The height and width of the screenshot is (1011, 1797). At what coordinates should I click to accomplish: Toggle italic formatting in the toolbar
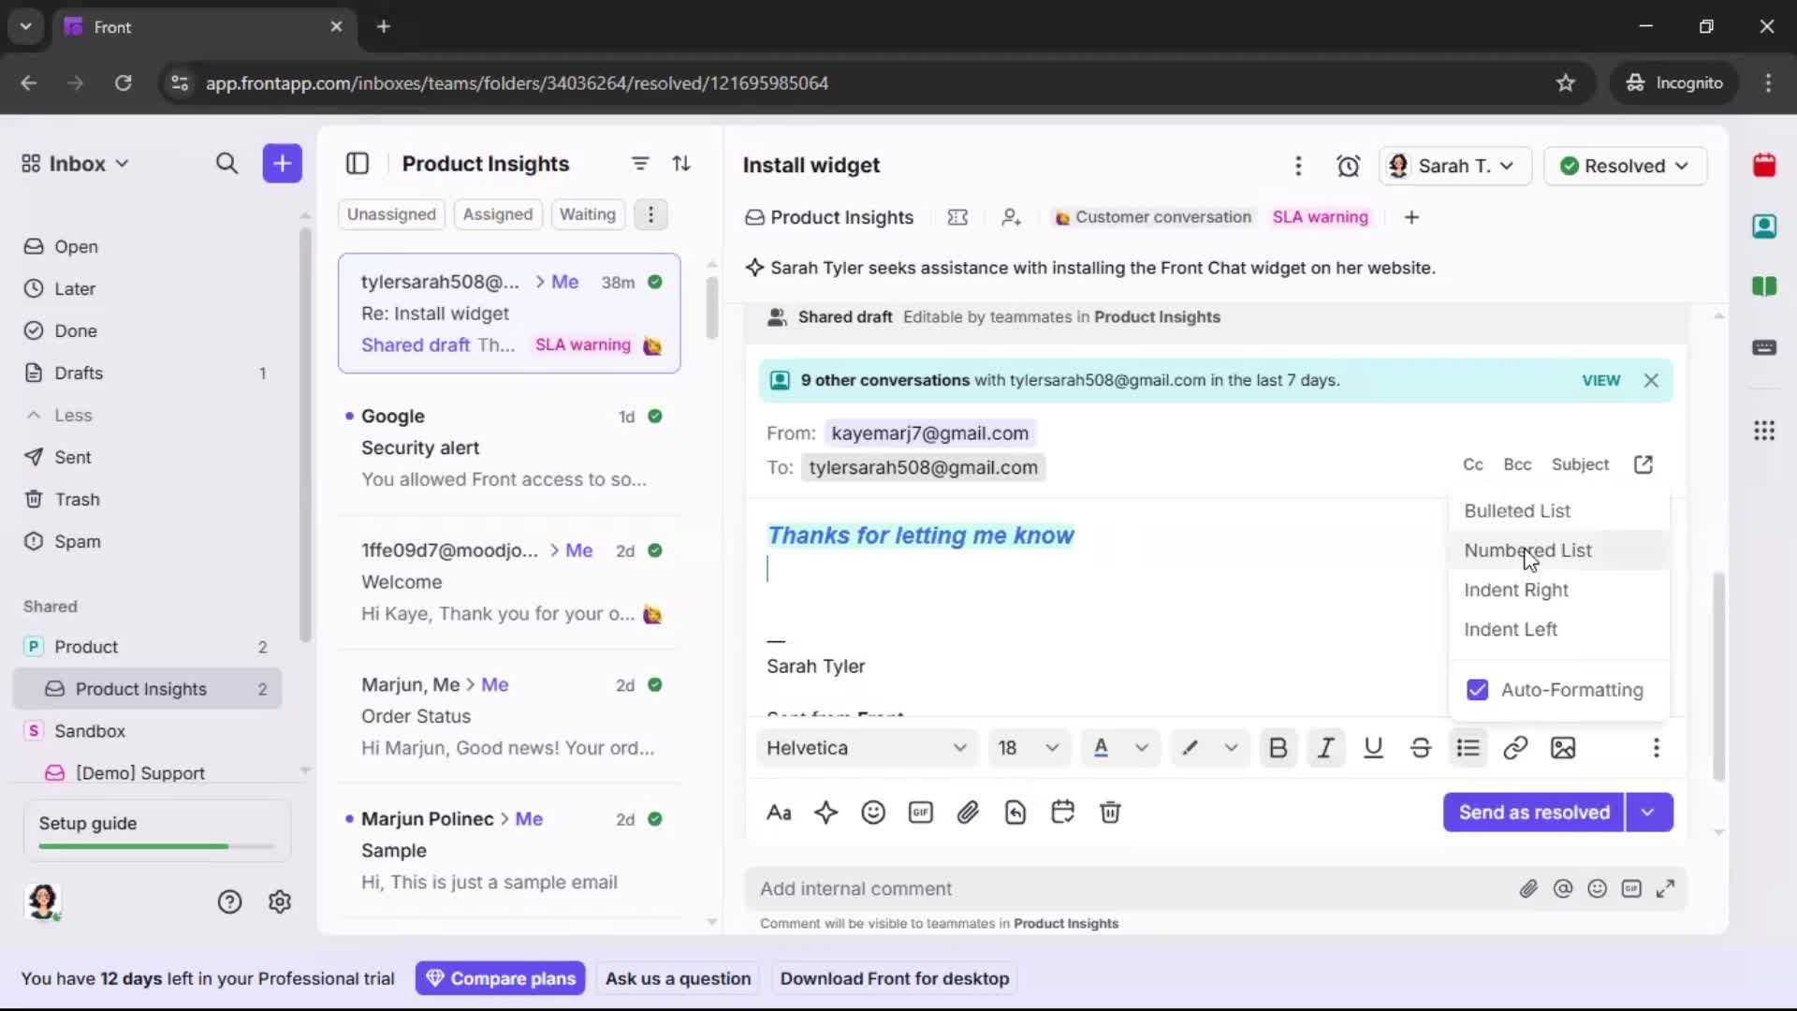pyautogui.click(x=1325, y=748)
